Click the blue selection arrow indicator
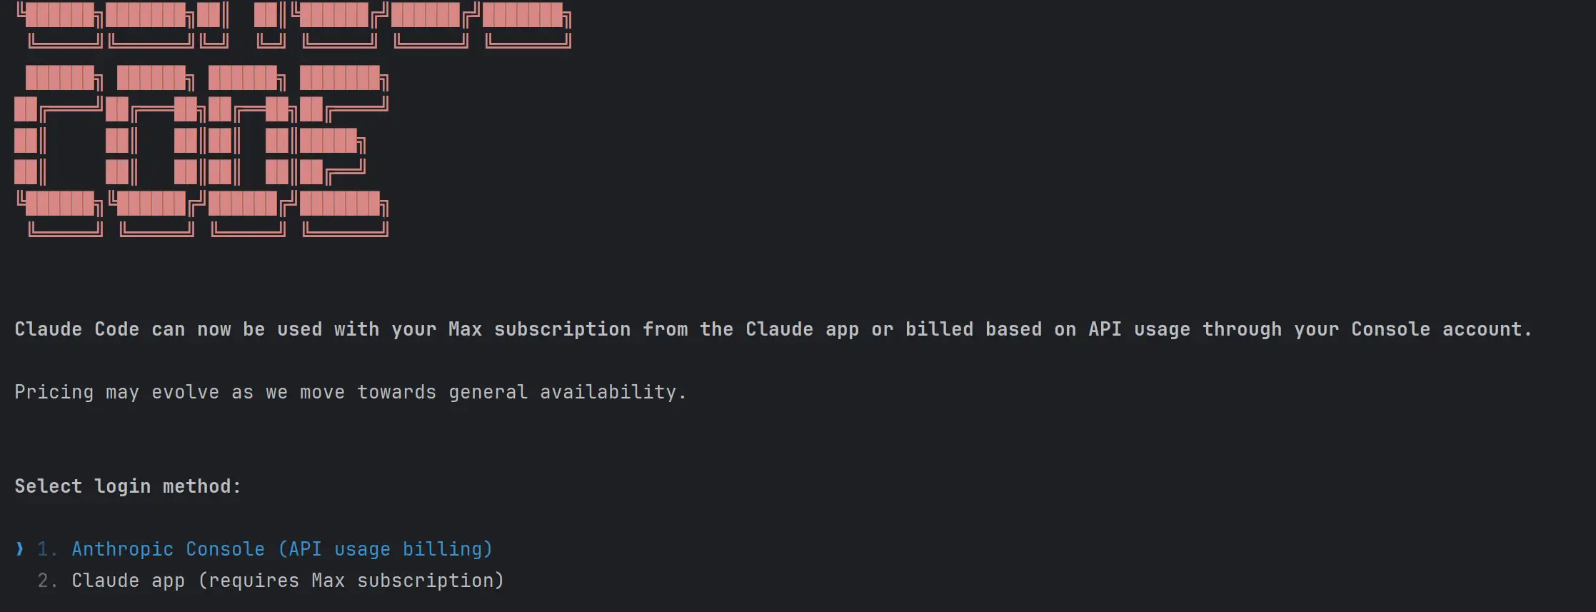This screenshot has width=1596, height=612. pyautogui.click(x=20, y=549)
